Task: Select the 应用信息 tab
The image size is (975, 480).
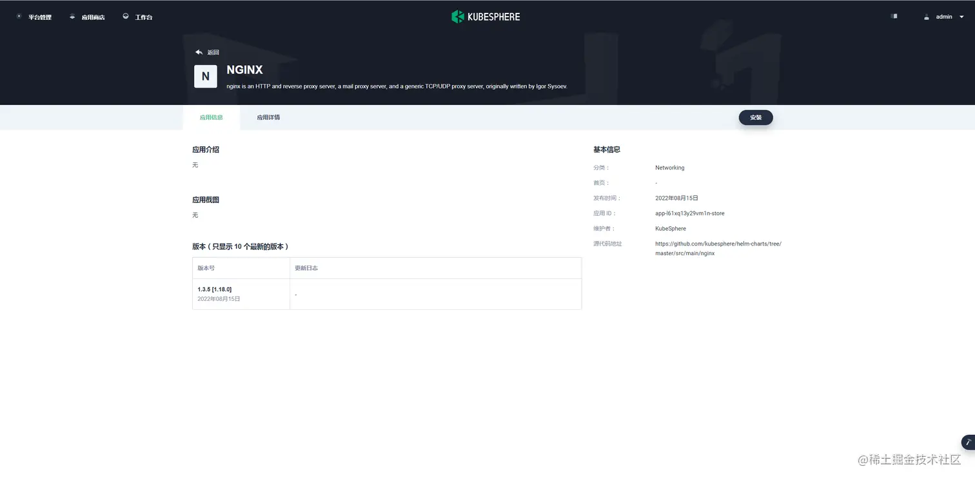Action: coord(212,117)
